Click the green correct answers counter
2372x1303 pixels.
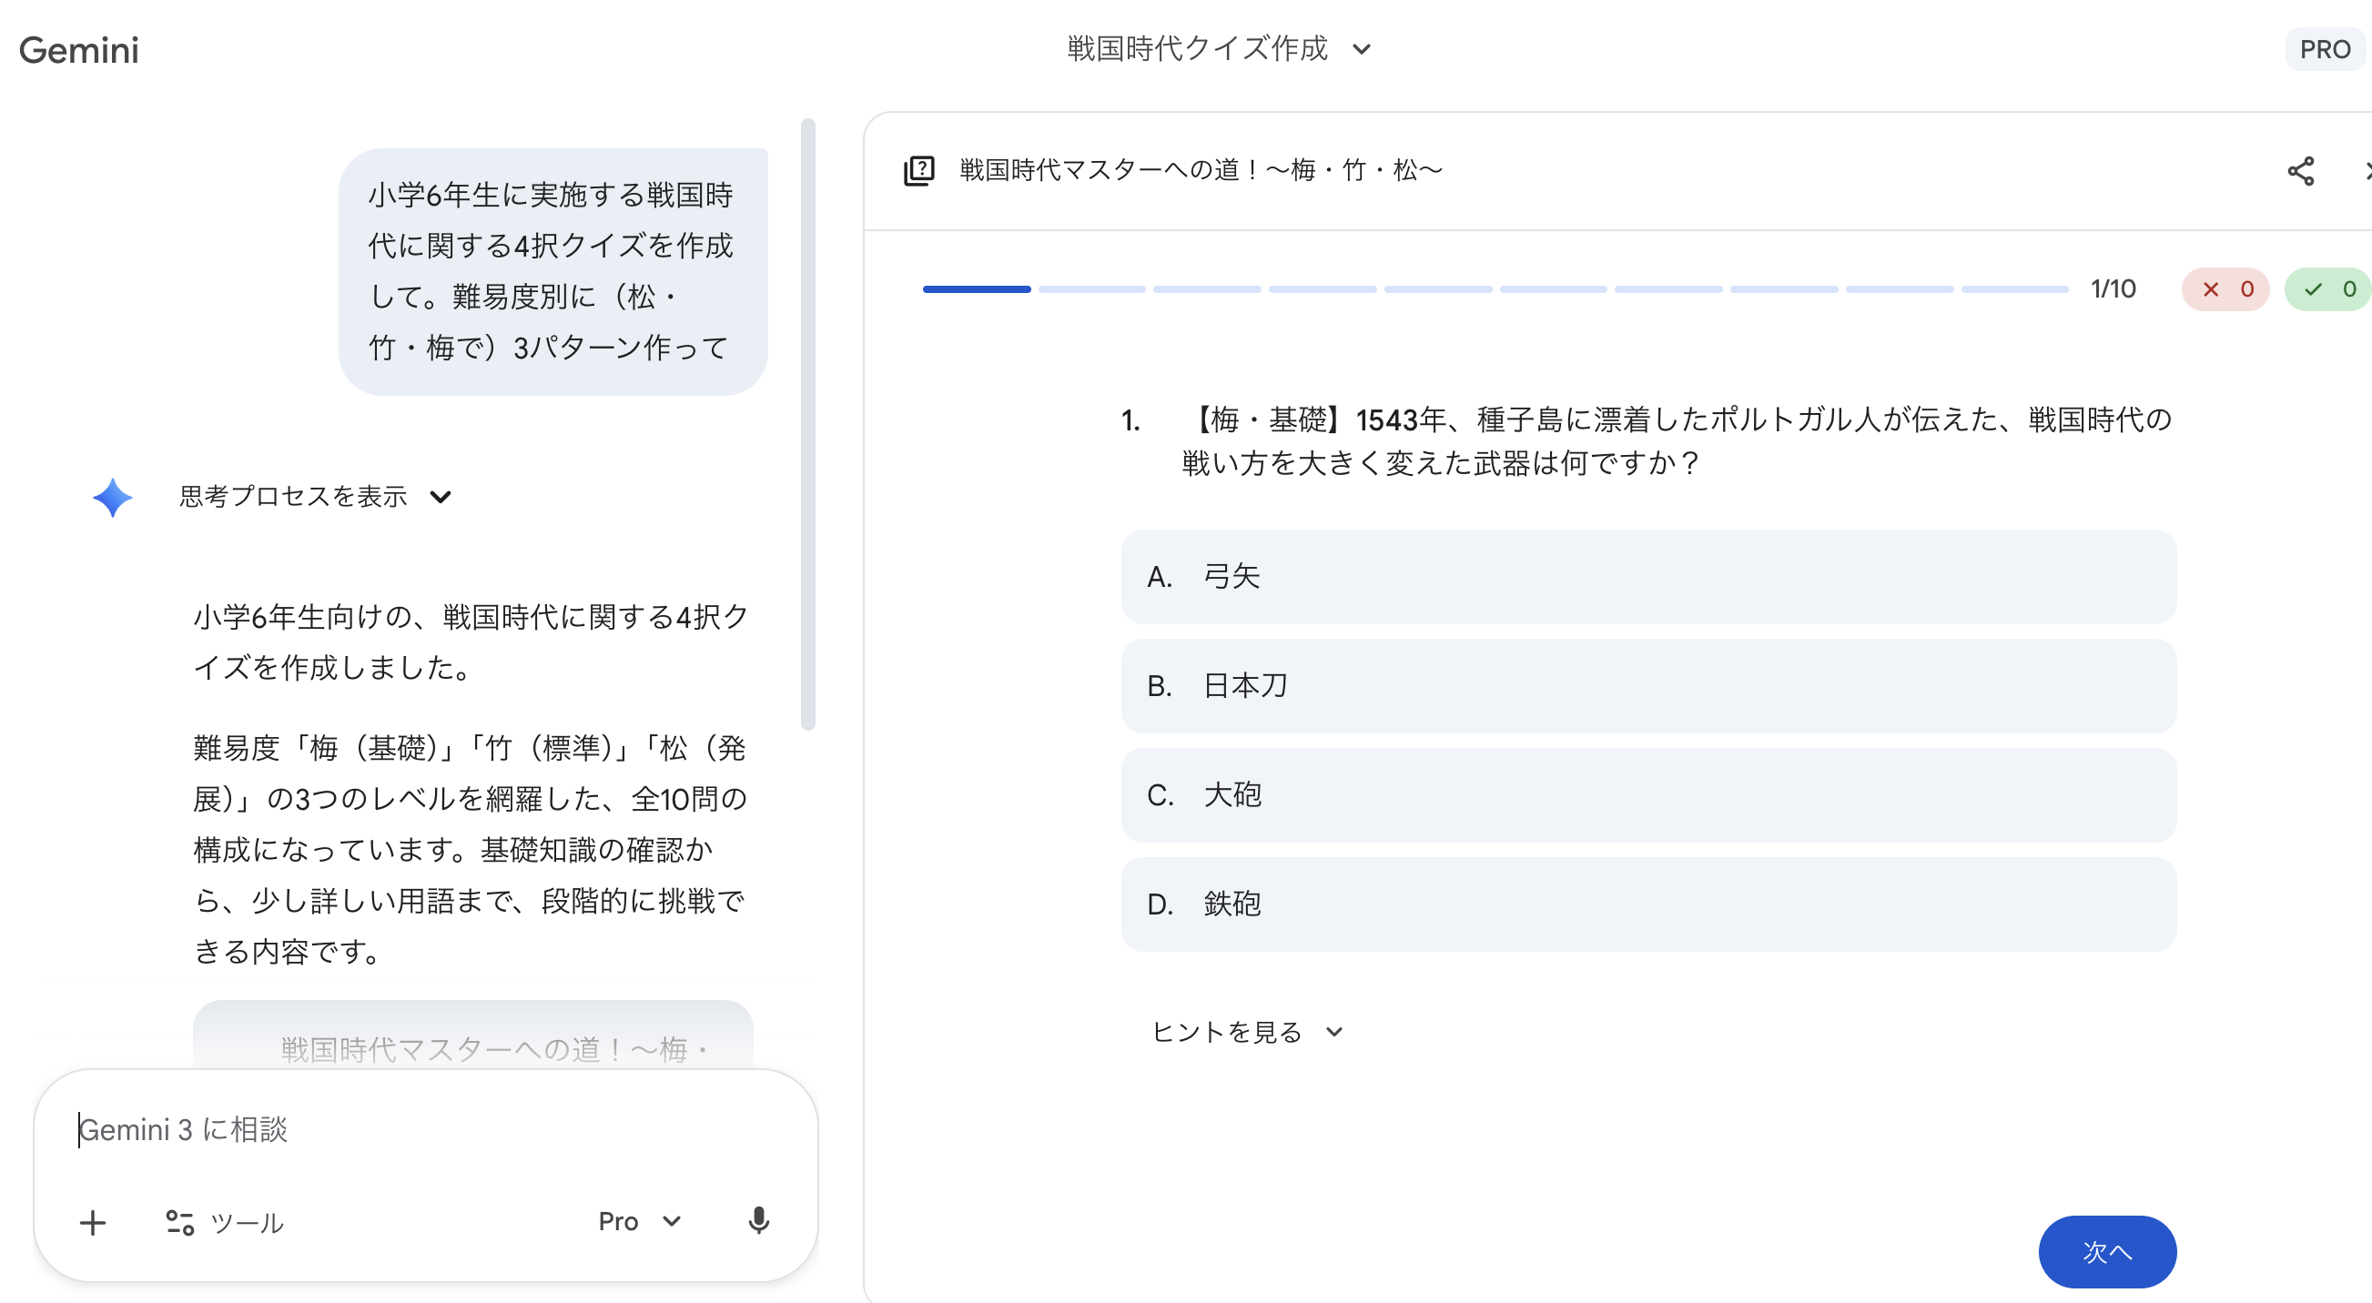2327,290
